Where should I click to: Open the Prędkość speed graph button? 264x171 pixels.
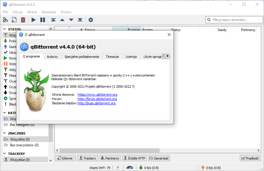[x=250, y=158]
